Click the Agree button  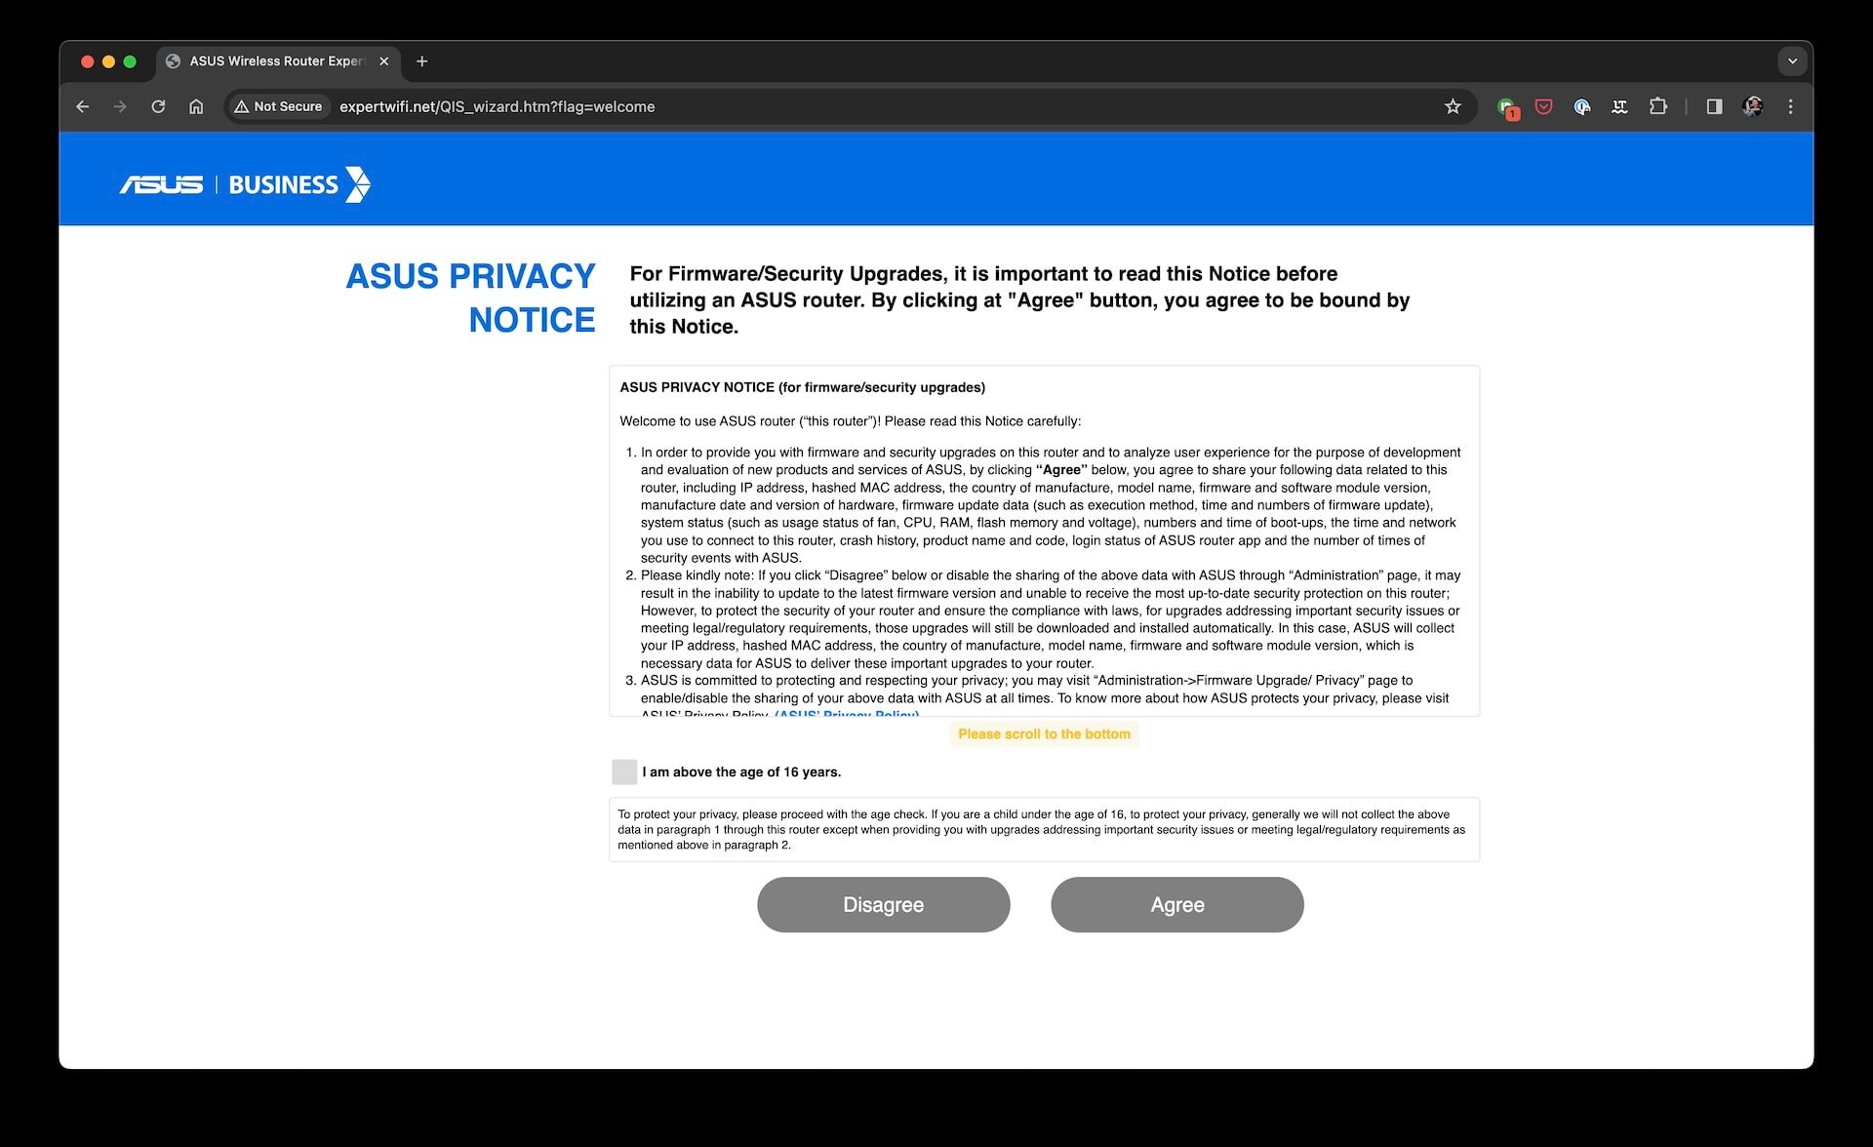tap(1176, 904)
